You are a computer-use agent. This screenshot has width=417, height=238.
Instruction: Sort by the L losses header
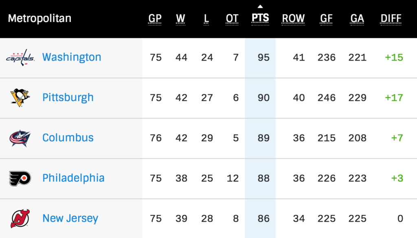(206, 19)
